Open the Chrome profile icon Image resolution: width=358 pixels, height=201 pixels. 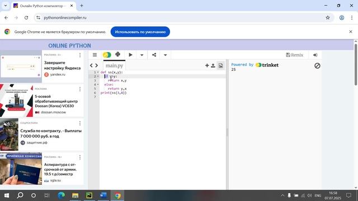[x=342, y=17]
